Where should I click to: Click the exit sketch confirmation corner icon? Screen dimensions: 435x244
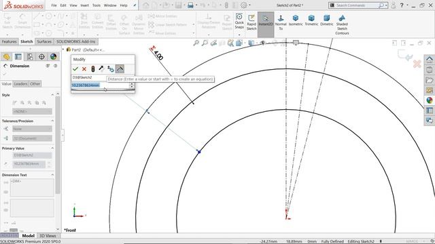coord(405,56)
